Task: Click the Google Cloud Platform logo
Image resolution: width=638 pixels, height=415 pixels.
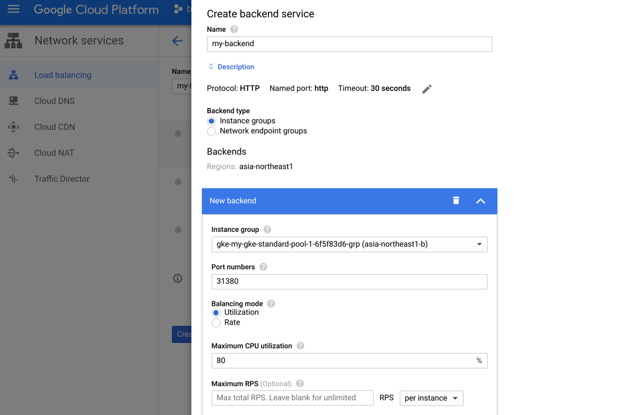Action: 96,10
